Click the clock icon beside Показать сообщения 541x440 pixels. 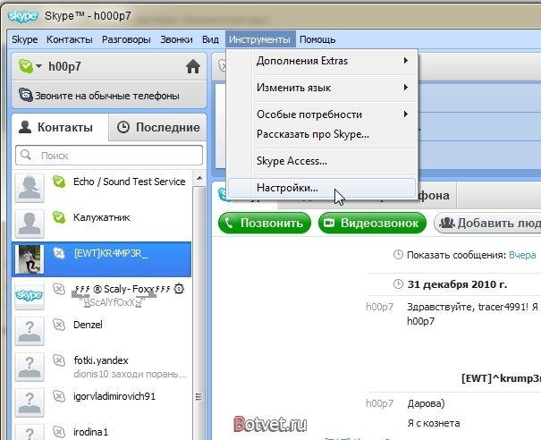coord(398,255)
